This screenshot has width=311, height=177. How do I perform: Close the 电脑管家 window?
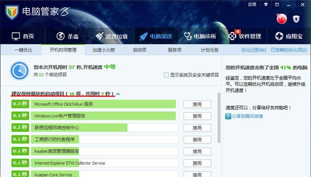[303, 4]
